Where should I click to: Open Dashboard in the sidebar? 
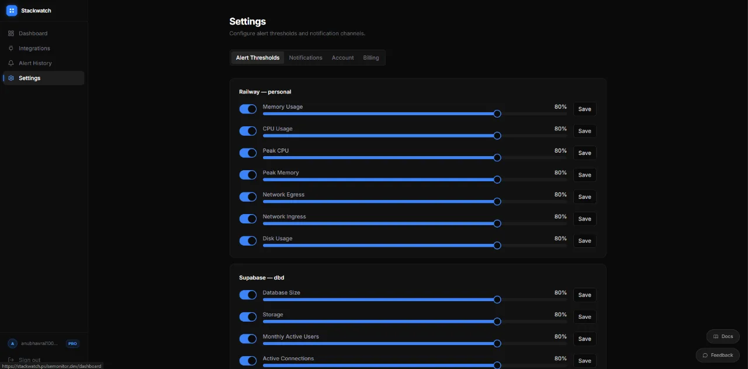[44, 33]
